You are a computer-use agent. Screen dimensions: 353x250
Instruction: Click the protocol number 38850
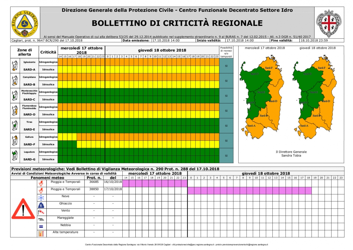coord(94,189)
